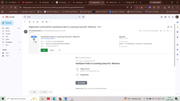The height and width of the screenshot is (101, 180).
Task: Open Windows Start menu
Action: coord(3,99)
